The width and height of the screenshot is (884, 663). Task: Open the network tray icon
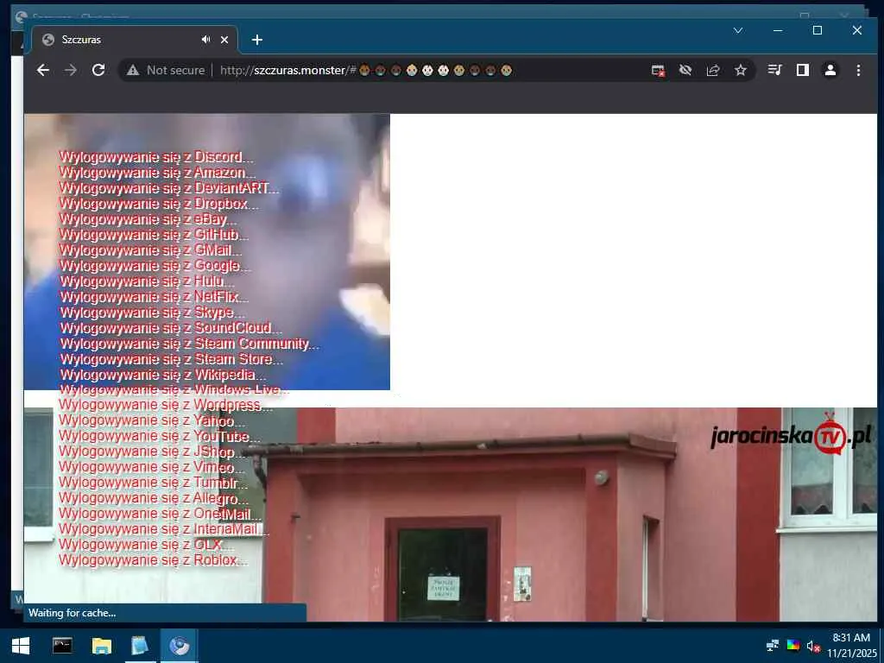tap(773, 645)
